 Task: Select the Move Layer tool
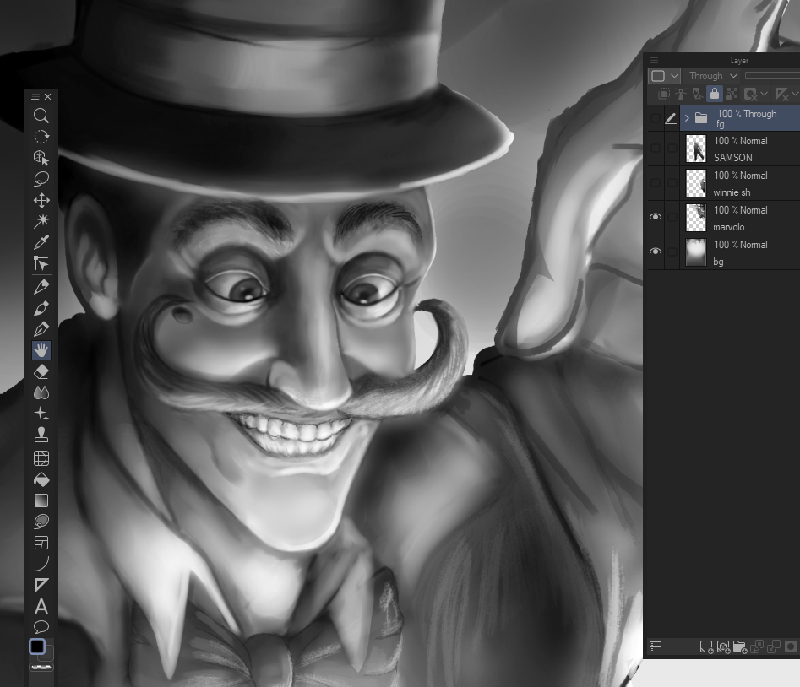pyautogui.click(x=41, y=200)
